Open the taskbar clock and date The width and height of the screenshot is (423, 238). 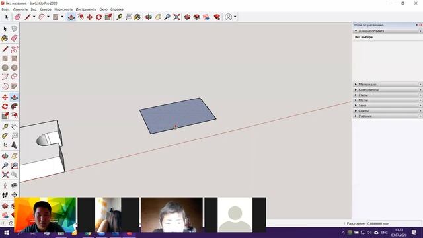pos(399,233)
